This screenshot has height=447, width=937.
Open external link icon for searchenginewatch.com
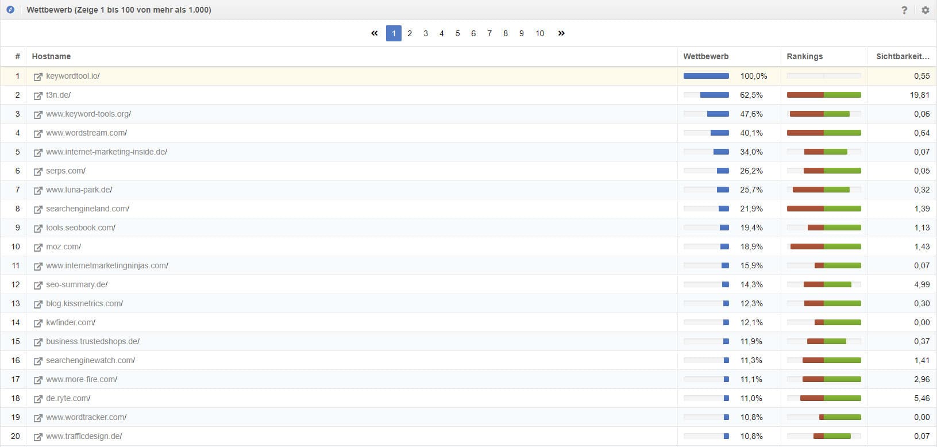(38, 361)
